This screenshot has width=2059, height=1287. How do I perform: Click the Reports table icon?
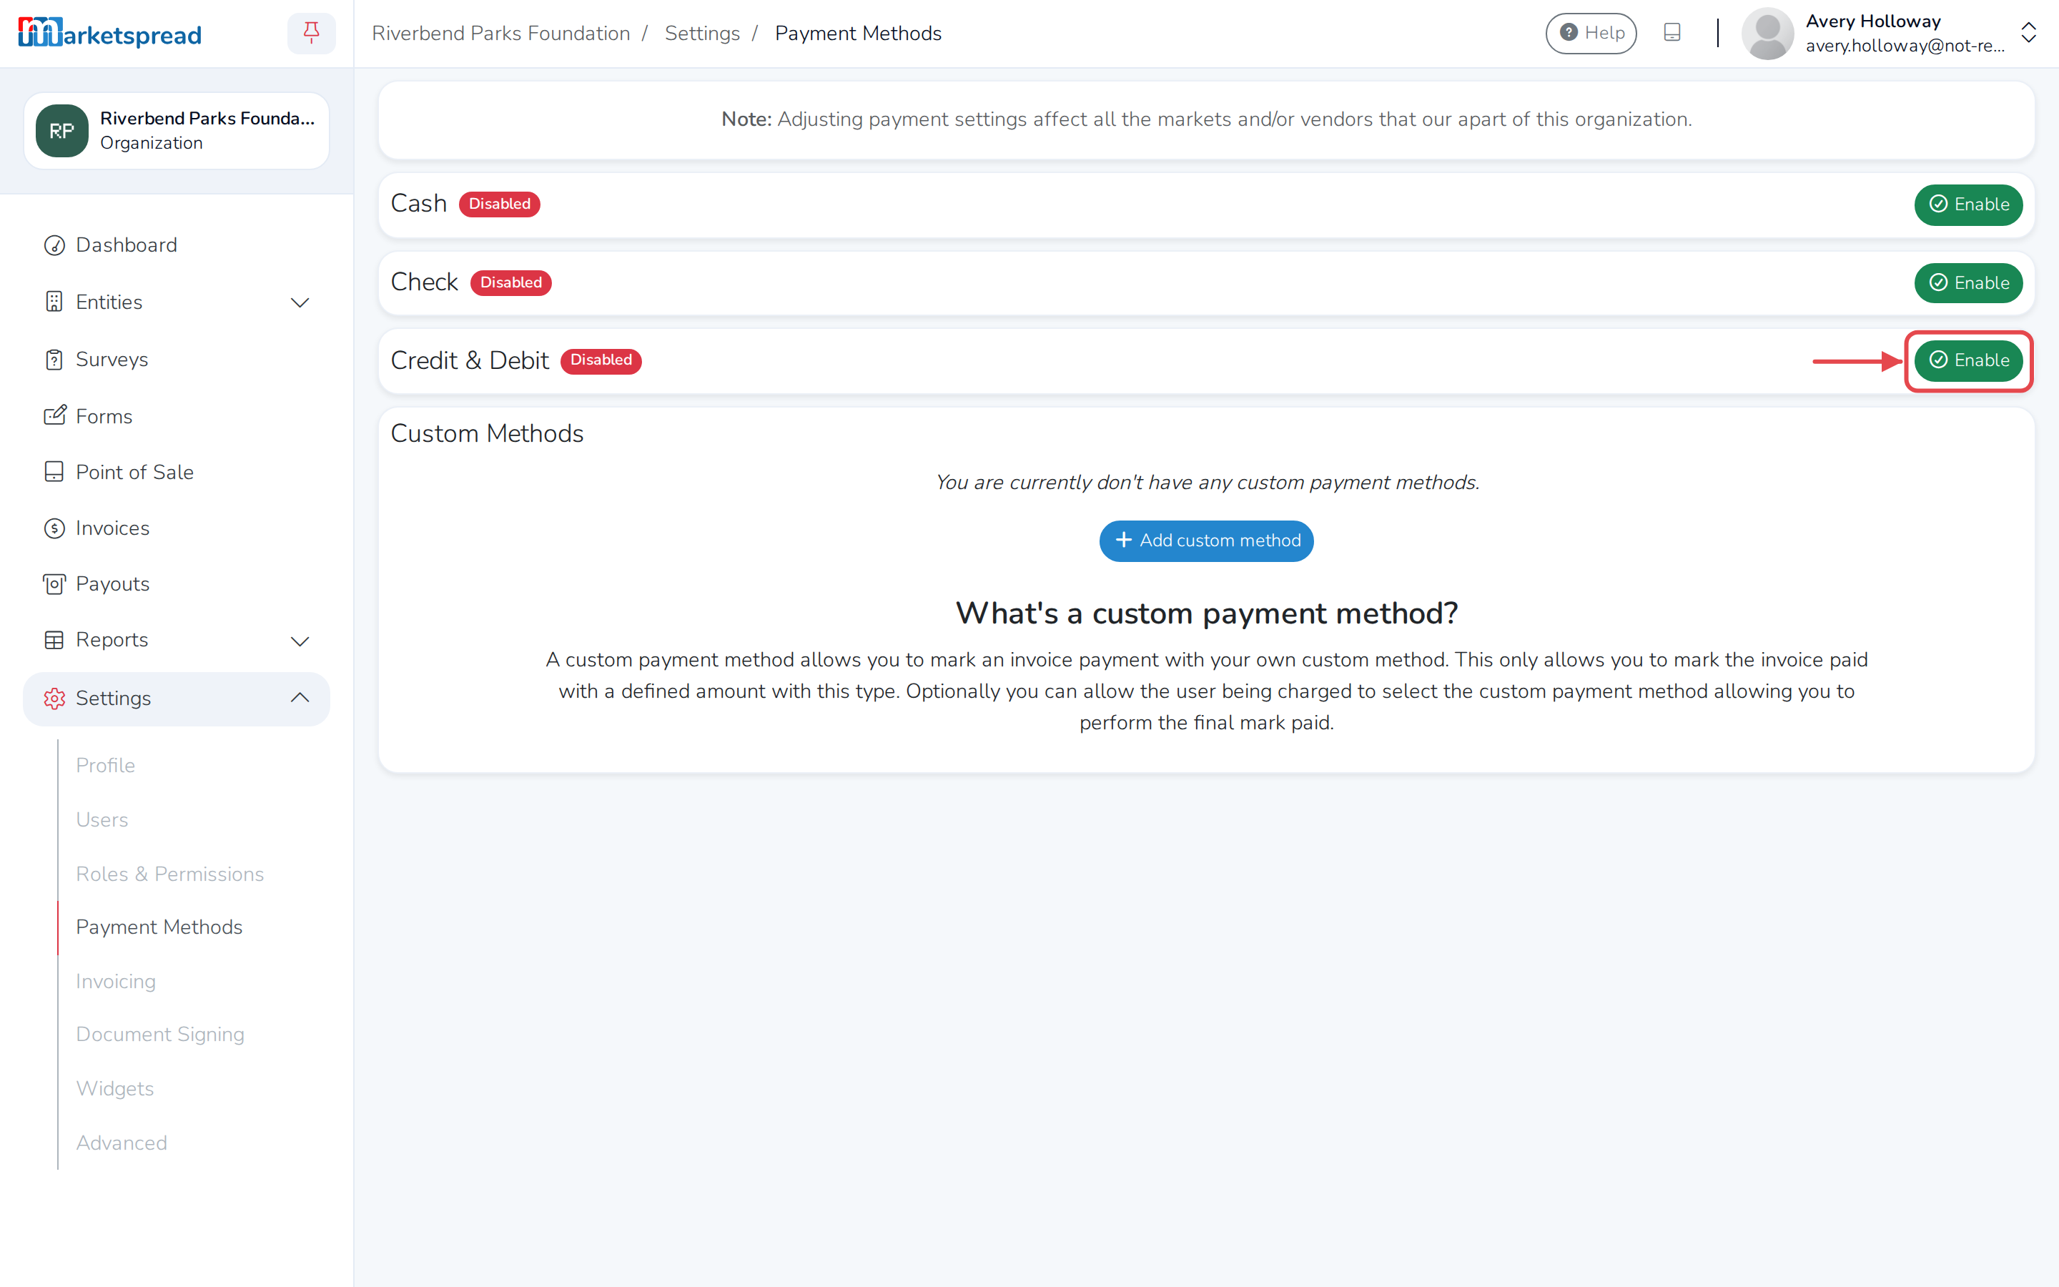(54, 640)
